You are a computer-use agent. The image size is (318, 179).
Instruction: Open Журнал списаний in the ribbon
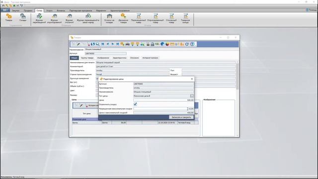tap(69, 18)
